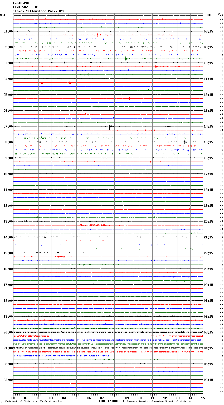The width and height of the screenshot is (224, 405).
Task: Select the 07:00 MST hour label
Action: 8,126
